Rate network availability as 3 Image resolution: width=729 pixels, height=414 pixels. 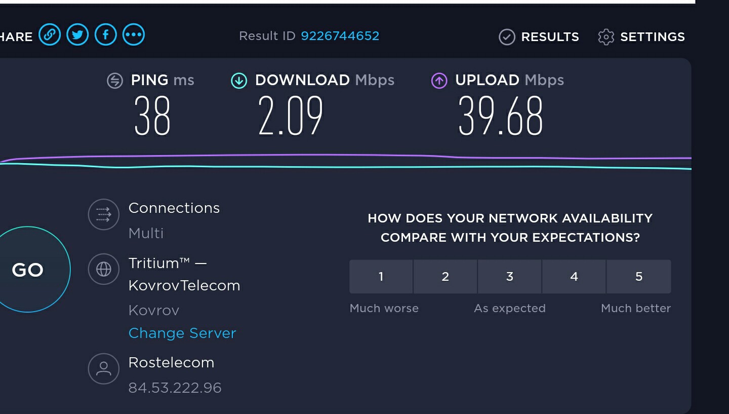coord(510,277)
